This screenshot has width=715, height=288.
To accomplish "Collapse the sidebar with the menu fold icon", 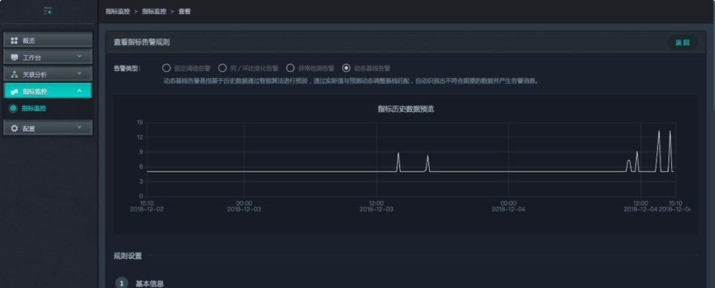I will coord(48,11).
